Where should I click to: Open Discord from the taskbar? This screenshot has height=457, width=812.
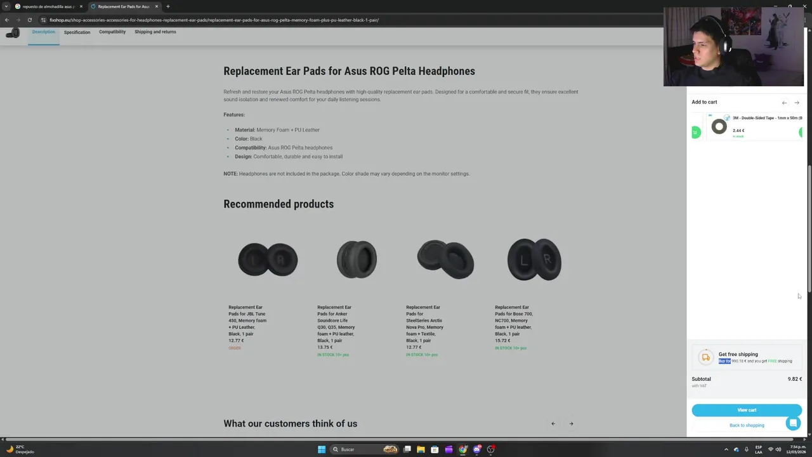[x=477, y=449]
